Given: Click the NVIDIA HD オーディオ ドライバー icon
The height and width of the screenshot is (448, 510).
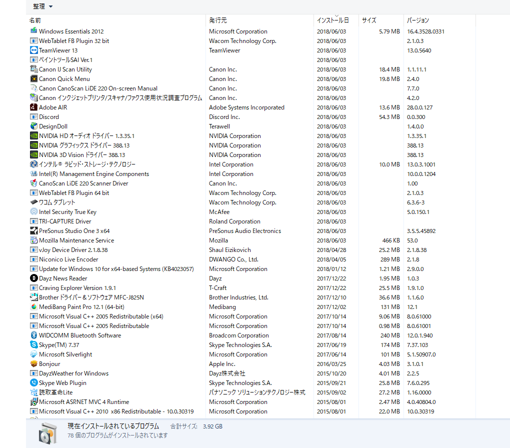Looking at the screenshot, I should tap(34, 135).
